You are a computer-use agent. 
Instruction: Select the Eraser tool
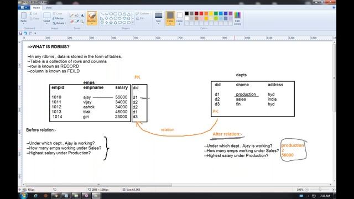click(72, 22)
